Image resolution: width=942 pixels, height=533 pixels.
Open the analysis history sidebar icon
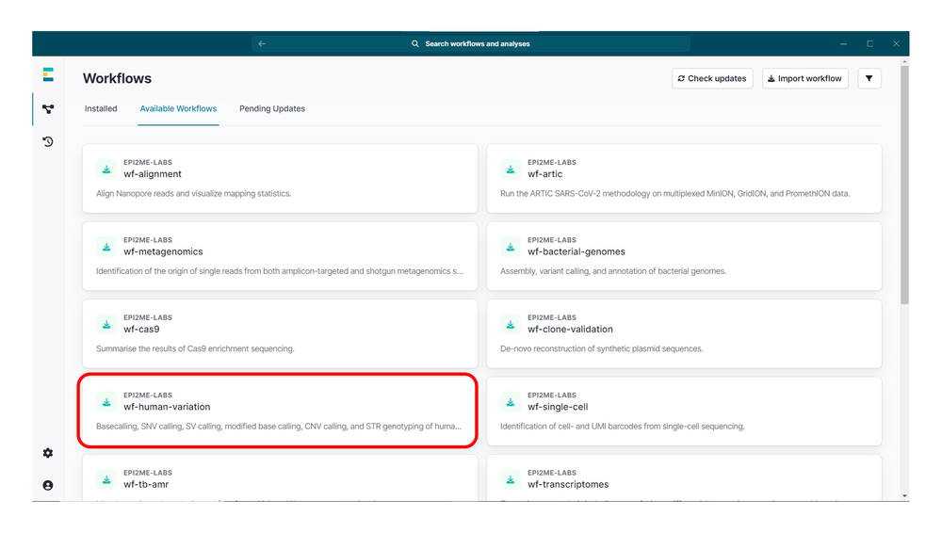[48, 142]
